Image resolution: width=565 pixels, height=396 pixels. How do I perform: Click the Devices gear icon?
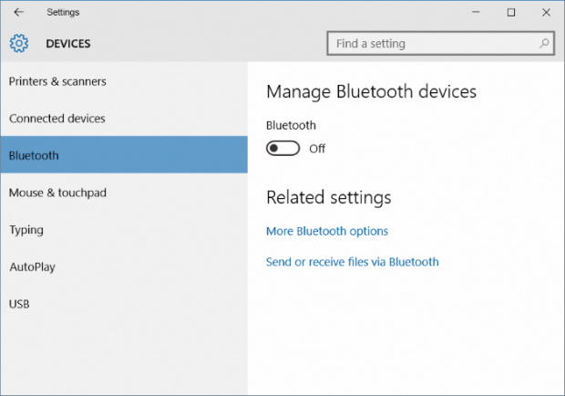[x=20, y=43]
